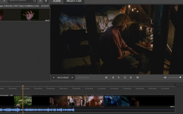The height and width of the screenshot is (114, 183).
Task: Click the timeline ruler at 01:00:00;00
Action: [x=76, y=89]
